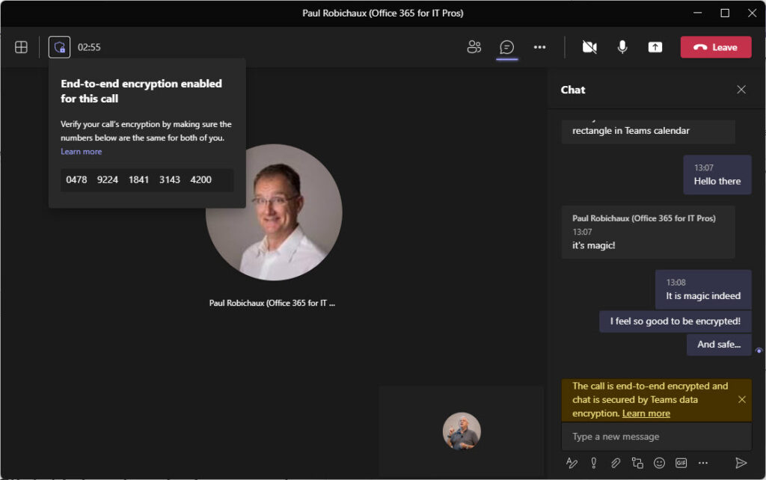Click the "it's magic!" message
This screenshot has width=766, height=480.
point(649,232)
